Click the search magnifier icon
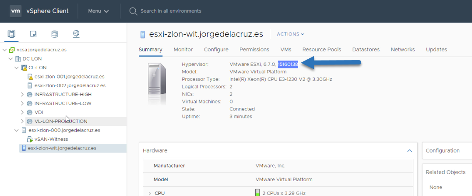Image resolution: width=472 pixels, height=196 pixels. (133, 11)
